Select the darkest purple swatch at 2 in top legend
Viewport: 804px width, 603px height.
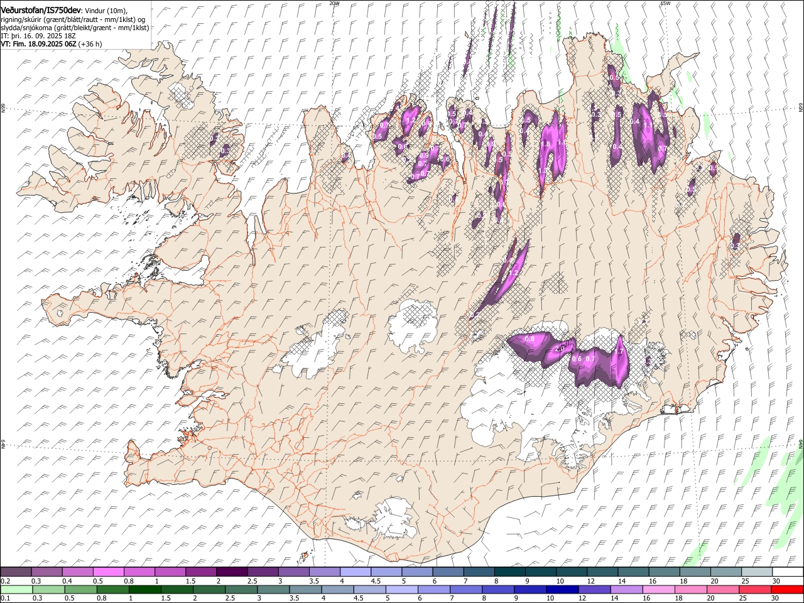[x=232, y=572]
